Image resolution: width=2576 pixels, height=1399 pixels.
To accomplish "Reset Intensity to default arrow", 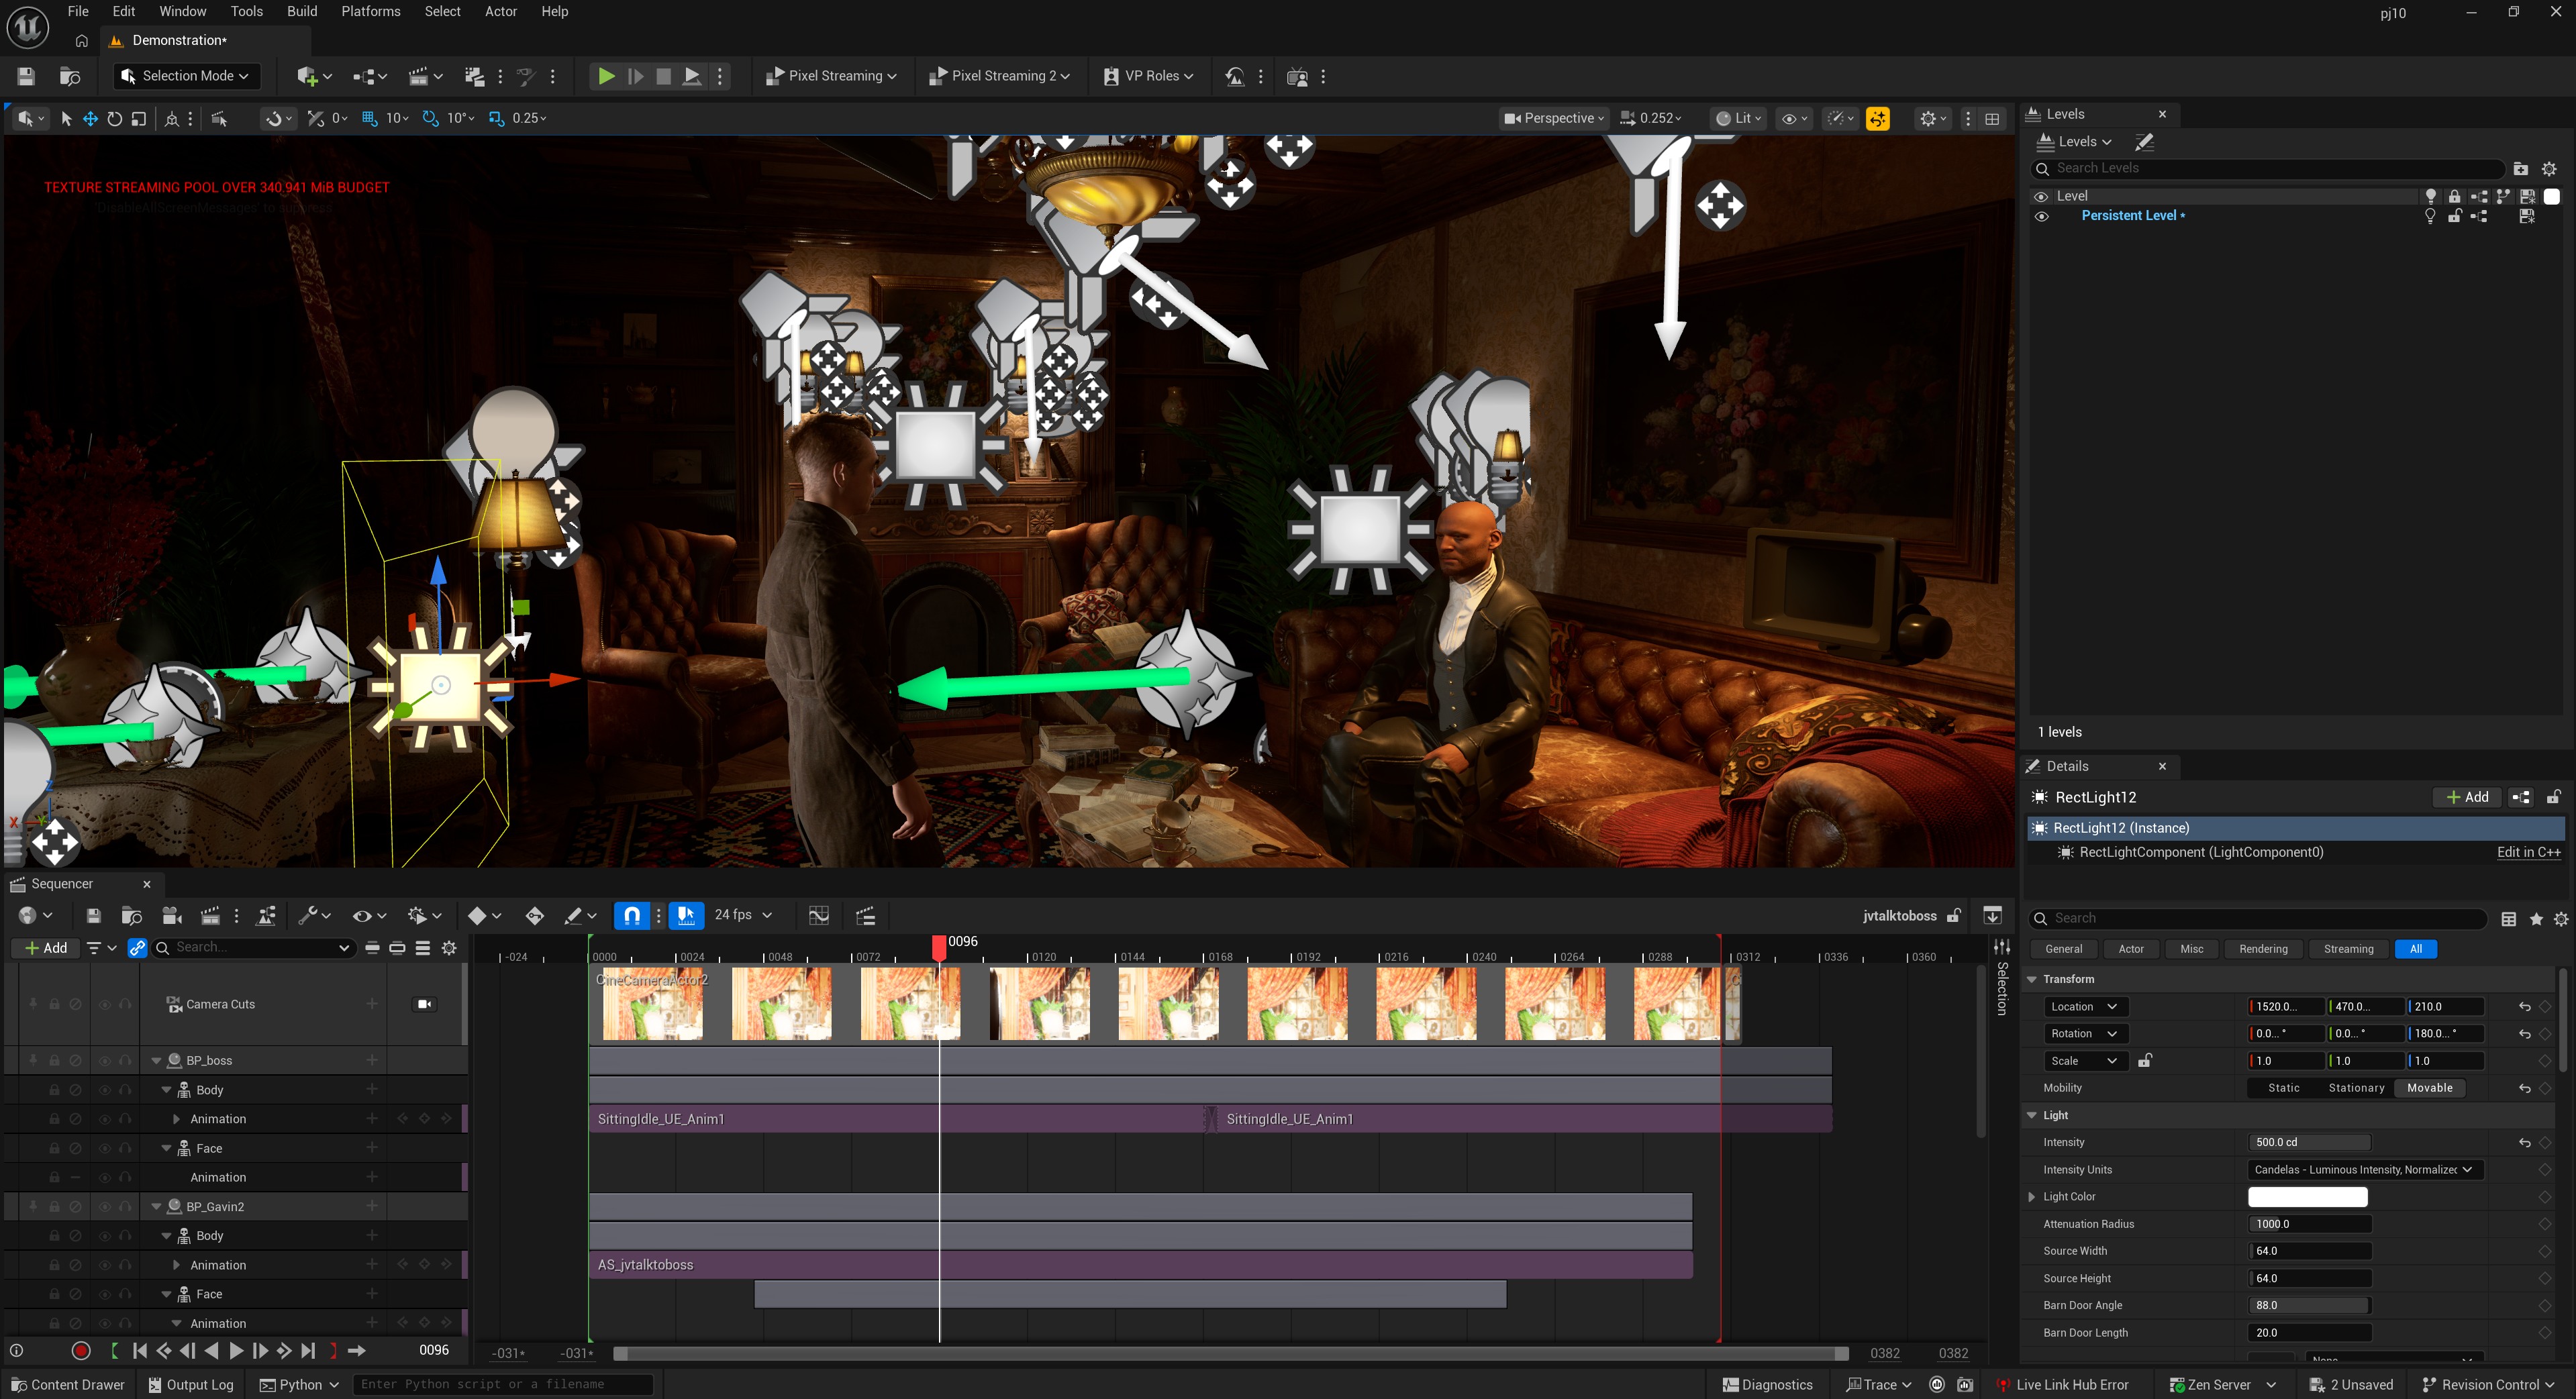I will [2524, 1142].
